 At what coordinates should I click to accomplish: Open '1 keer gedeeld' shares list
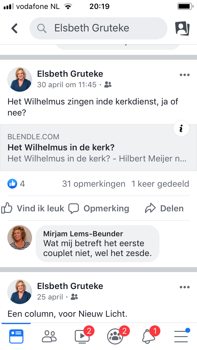click(160, 184)
